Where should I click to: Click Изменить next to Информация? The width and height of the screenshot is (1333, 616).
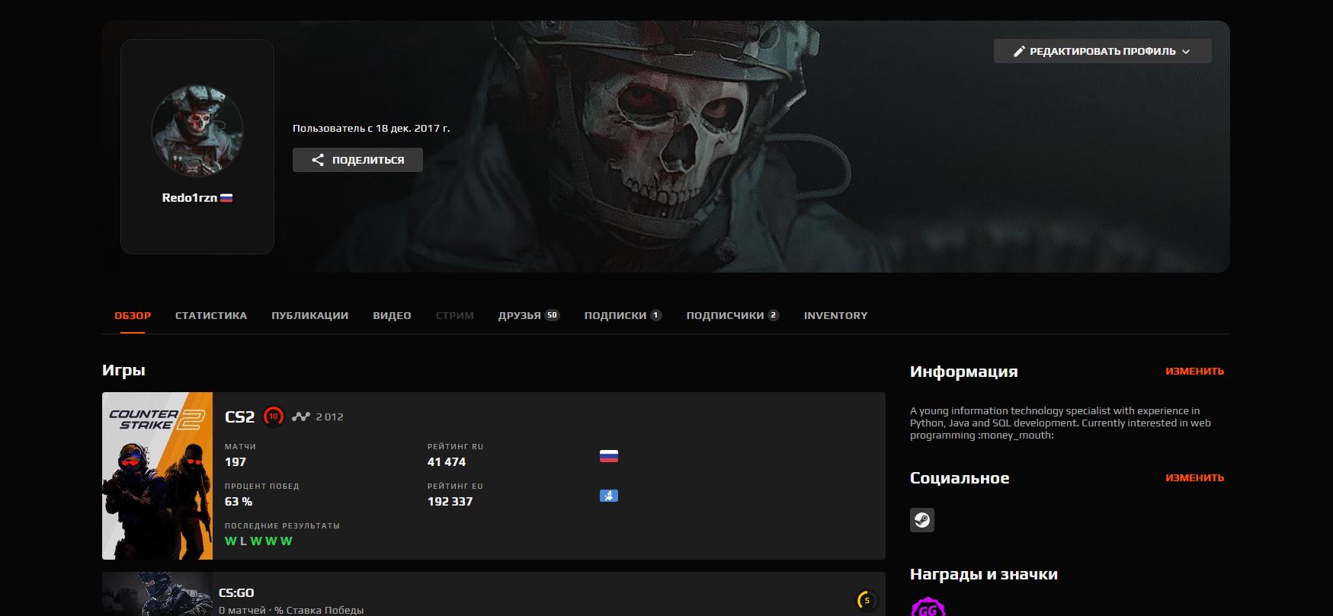pos(1194,372)
